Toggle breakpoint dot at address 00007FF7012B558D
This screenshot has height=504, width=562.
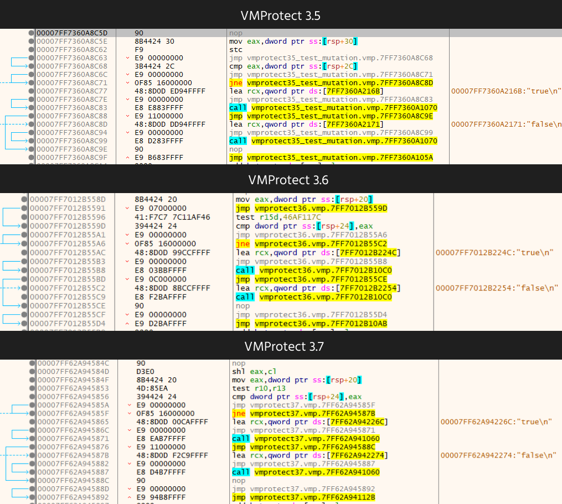pyautogui.click(x=24, y=199)
